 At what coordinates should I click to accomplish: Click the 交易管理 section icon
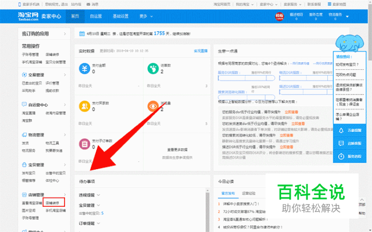(x=24, y=75)
